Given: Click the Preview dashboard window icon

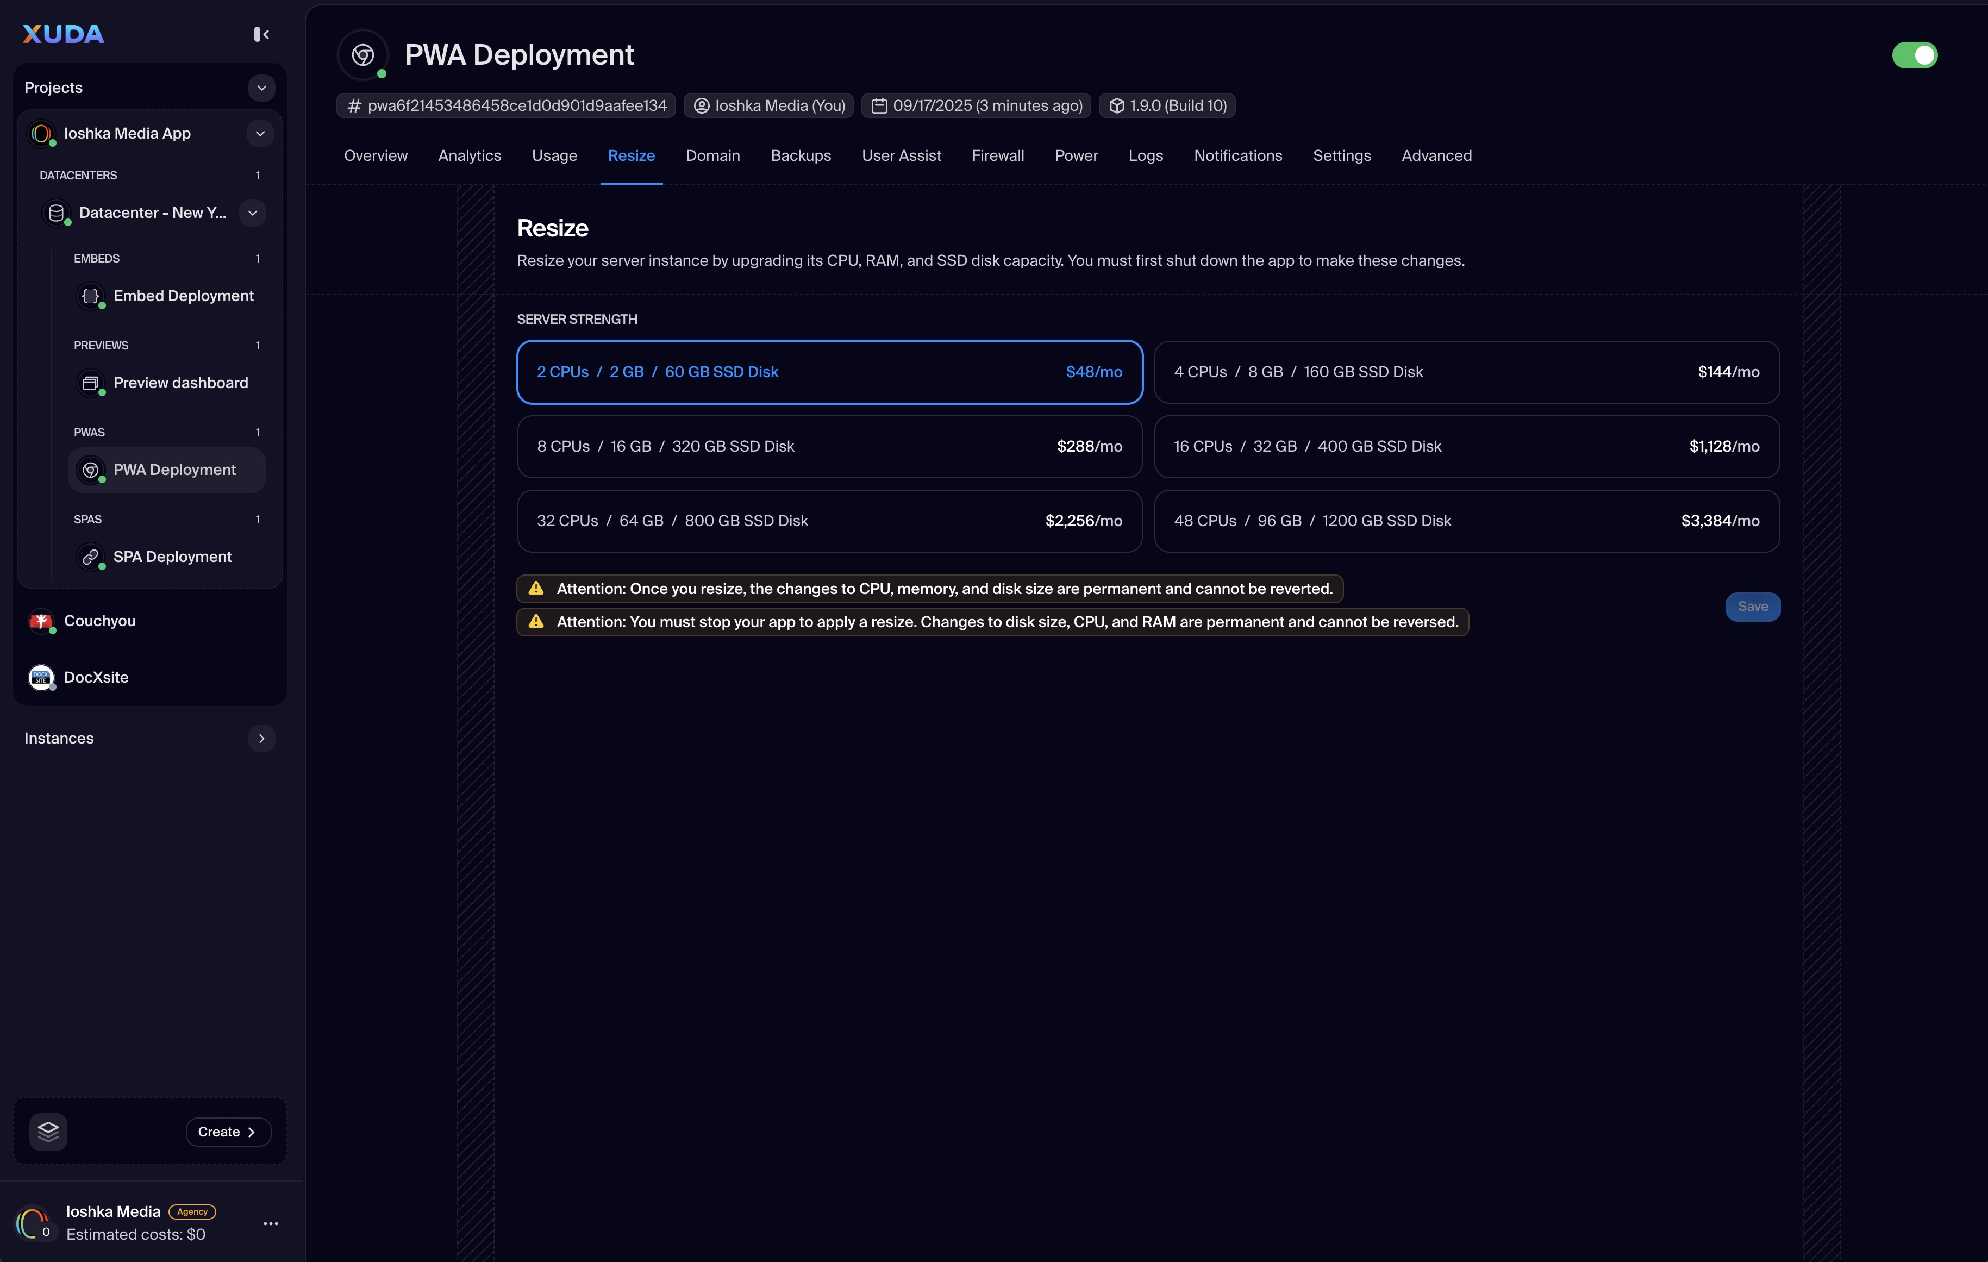Looking at the screenshot, I should click(91, 383).
